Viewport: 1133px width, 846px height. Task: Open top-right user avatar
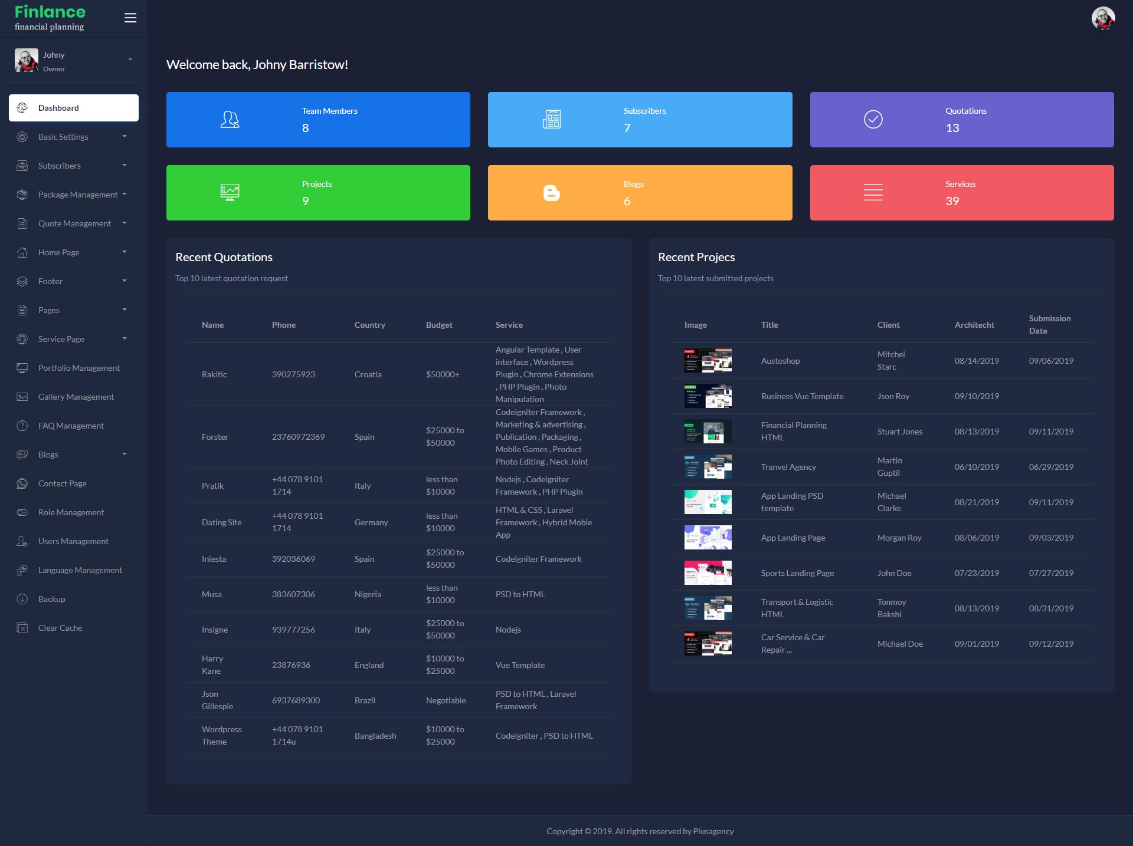(1102, 18)
